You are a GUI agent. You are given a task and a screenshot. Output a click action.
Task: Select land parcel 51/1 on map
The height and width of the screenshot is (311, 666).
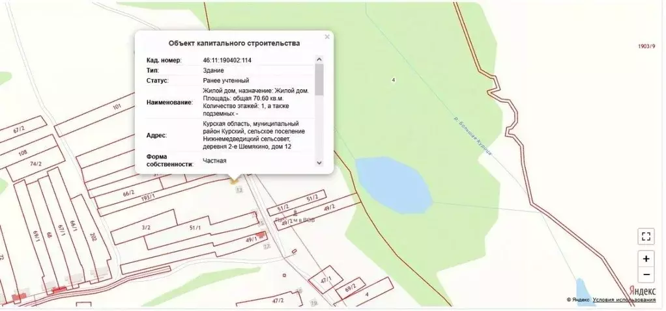195,228
